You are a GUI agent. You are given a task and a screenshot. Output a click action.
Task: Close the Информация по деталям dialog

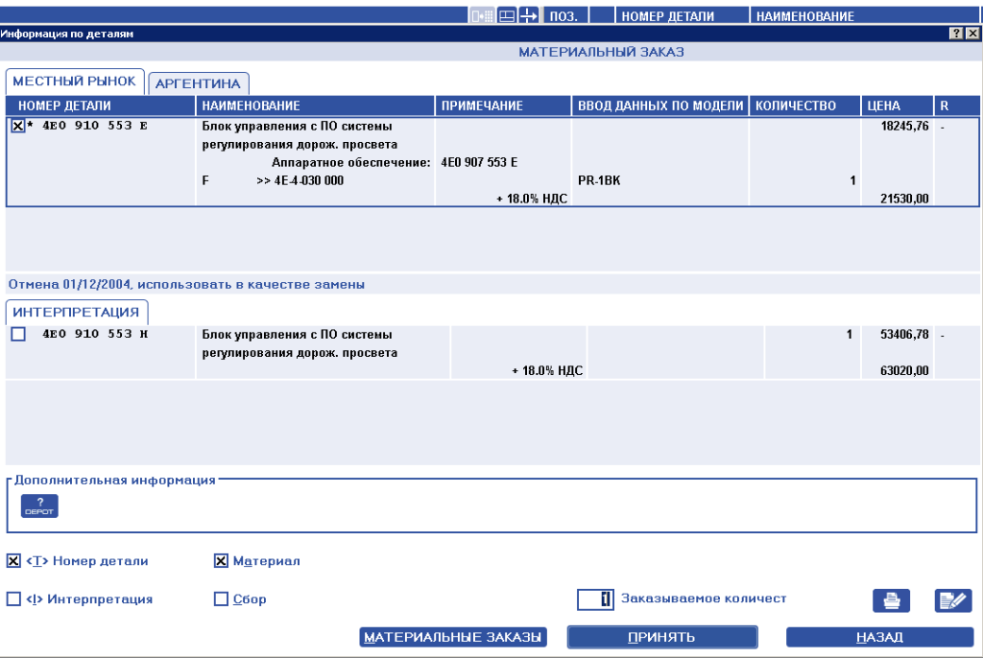[972, 34]
